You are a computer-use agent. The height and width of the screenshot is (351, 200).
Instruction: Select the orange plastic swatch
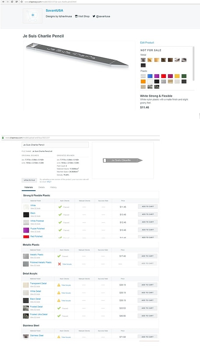coord(143,82)
